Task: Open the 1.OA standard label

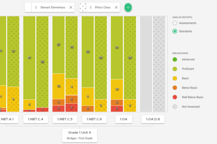Action: point(124,119)
